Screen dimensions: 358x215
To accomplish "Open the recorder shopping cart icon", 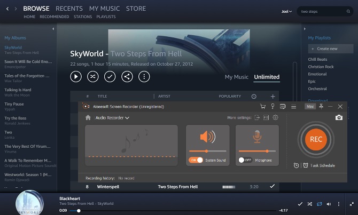I will (x=263, y=107).
